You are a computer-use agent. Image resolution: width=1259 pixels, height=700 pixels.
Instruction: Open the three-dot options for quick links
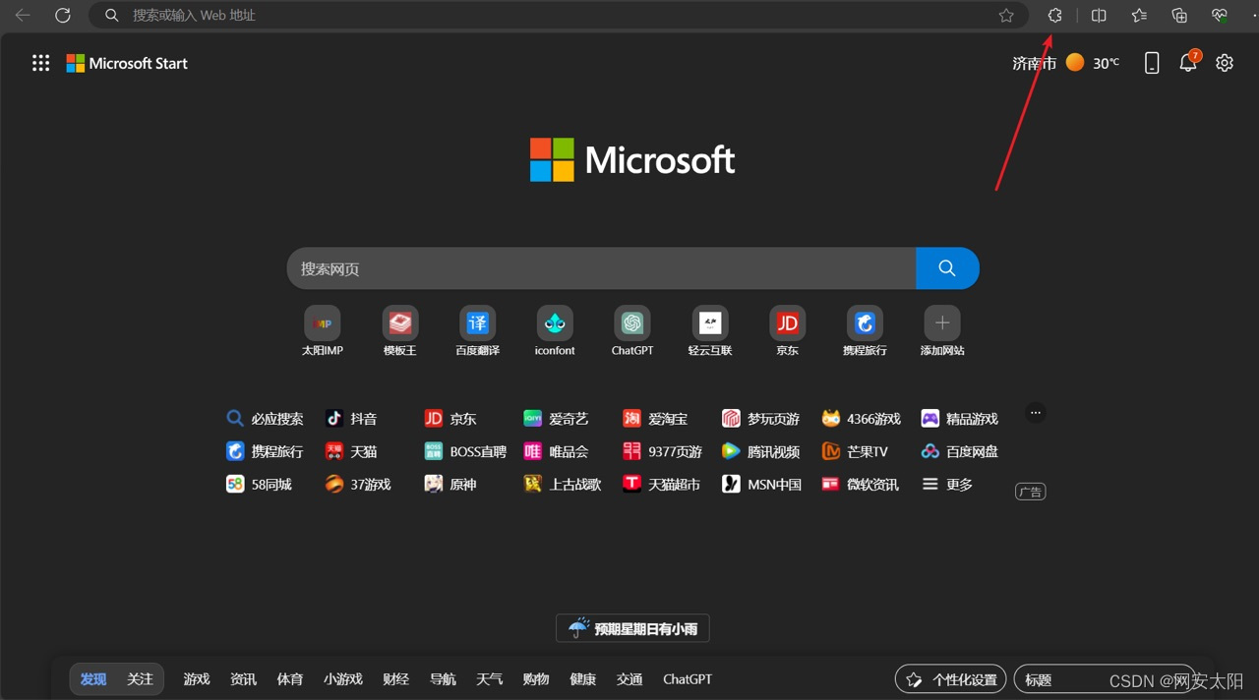1035,413
